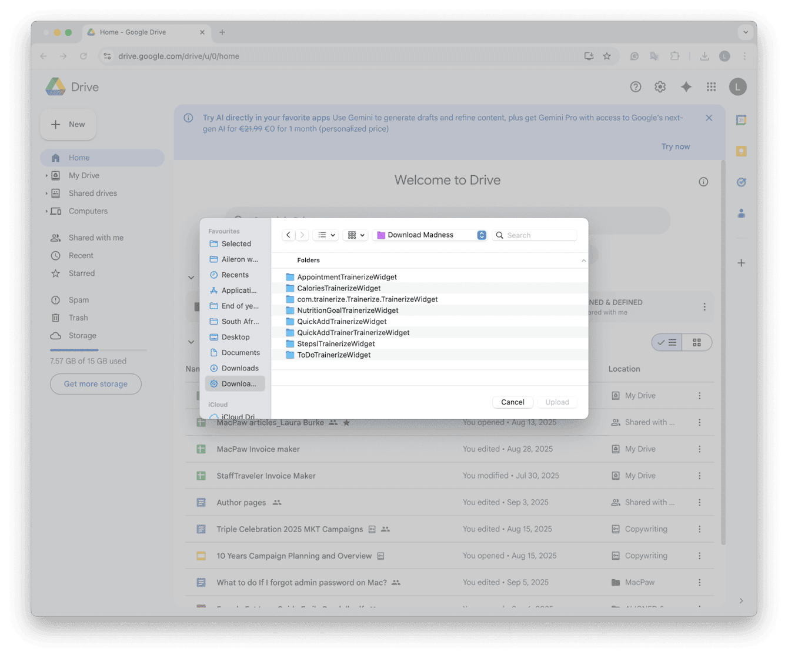Click the back arrow in the file dialog
Image resolution: width=788 pixels, height=658 pixels.
(288, 235)
